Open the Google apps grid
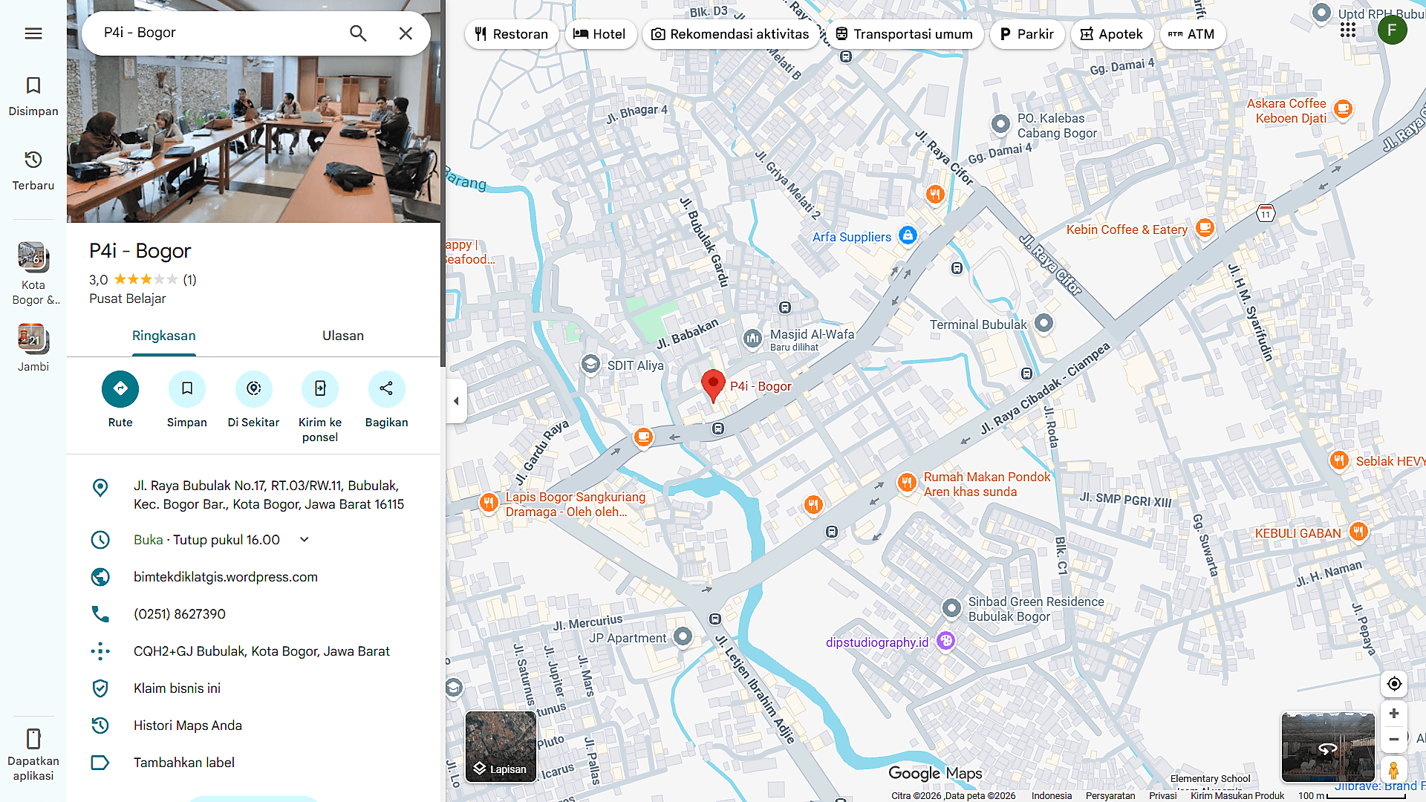1426x802 pixels. pyautogui.click(x=1348, y=30)
